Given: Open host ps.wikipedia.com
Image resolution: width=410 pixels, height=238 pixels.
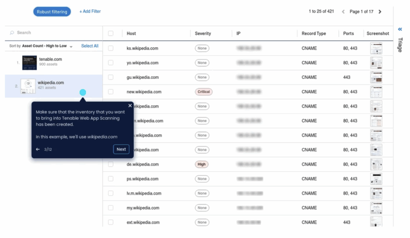Looking at the screenshot, I should pyautogui.click(x=143, y=179).
